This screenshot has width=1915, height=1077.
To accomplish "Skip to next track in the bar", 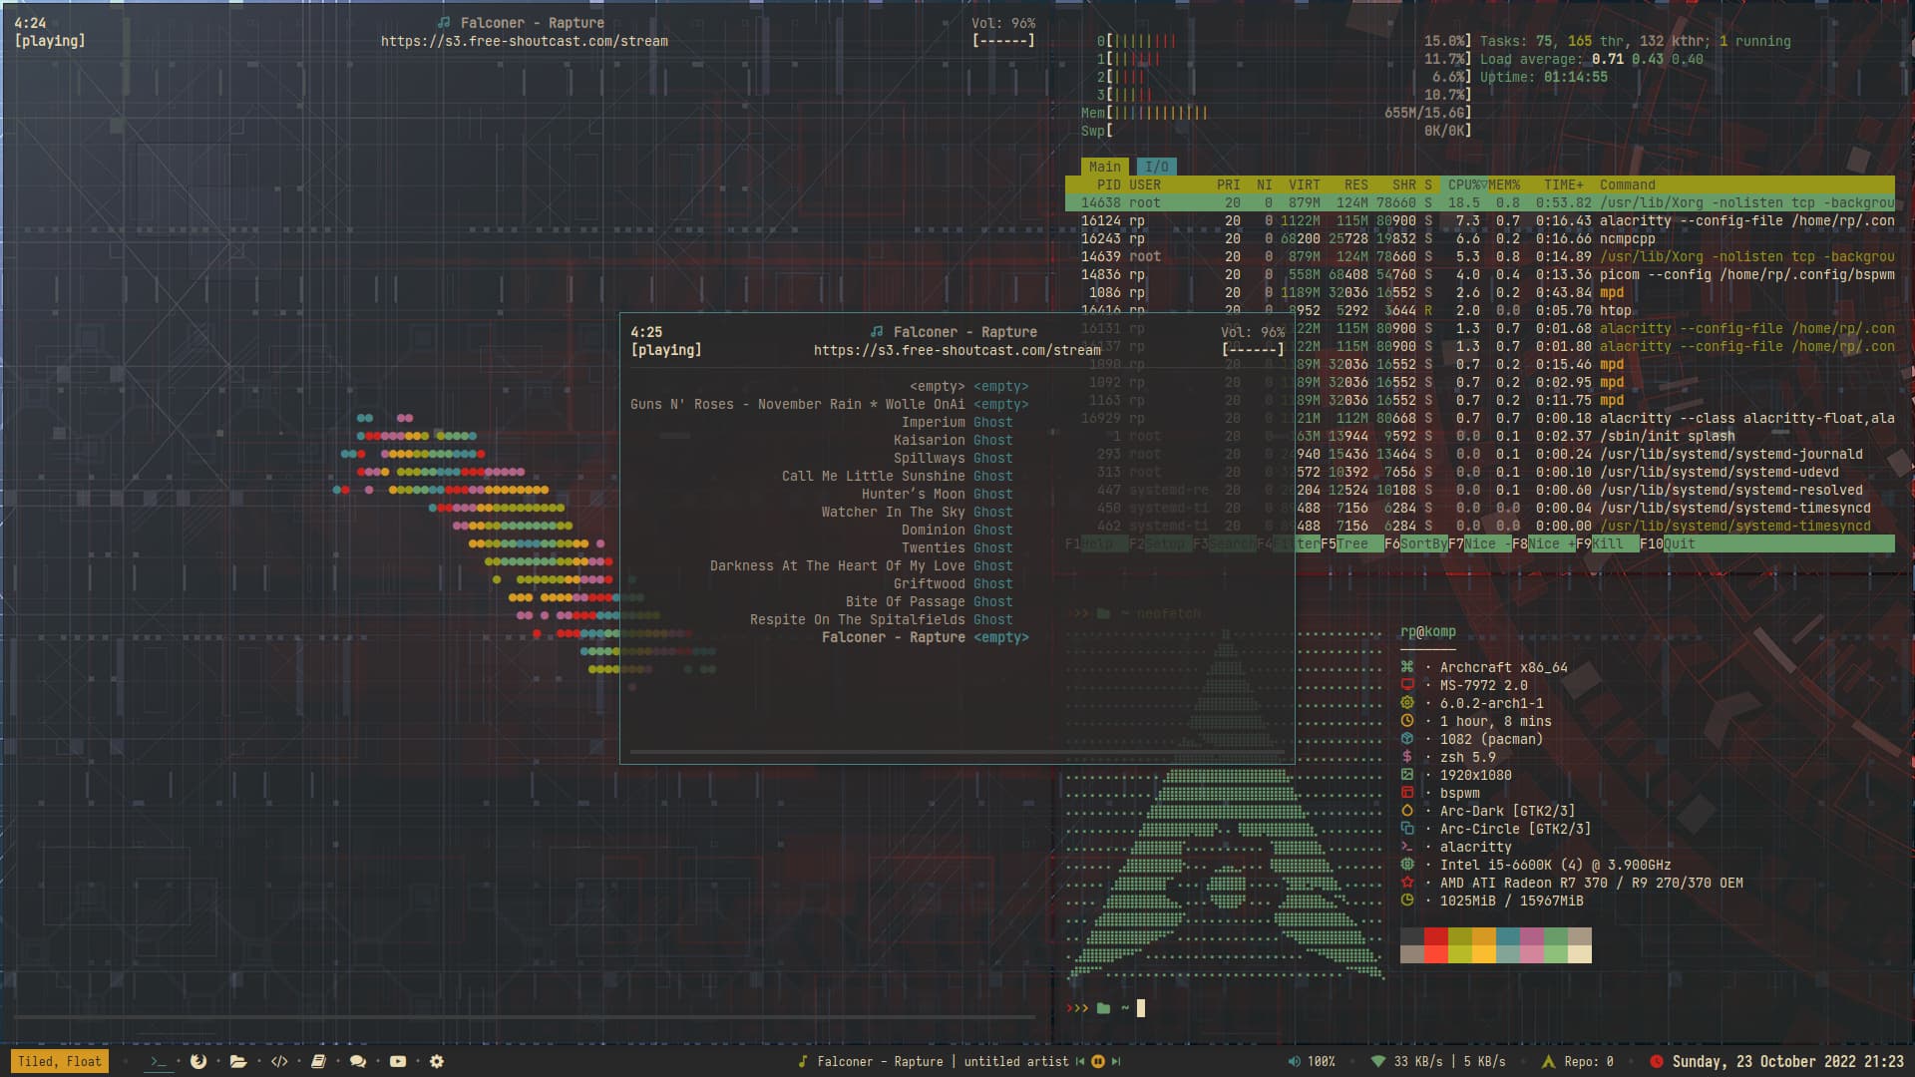I will coord(1116,1061).
